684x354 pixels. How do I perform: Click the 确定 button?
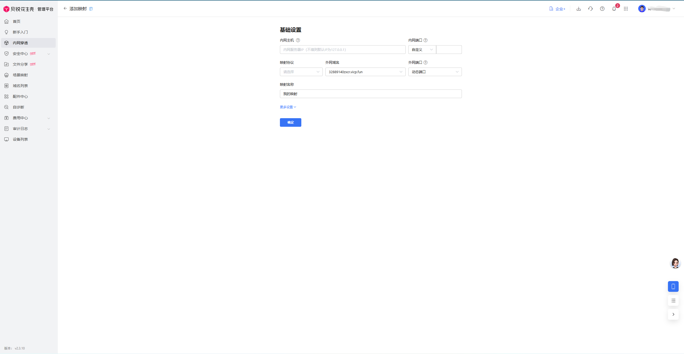click(290, 122)
